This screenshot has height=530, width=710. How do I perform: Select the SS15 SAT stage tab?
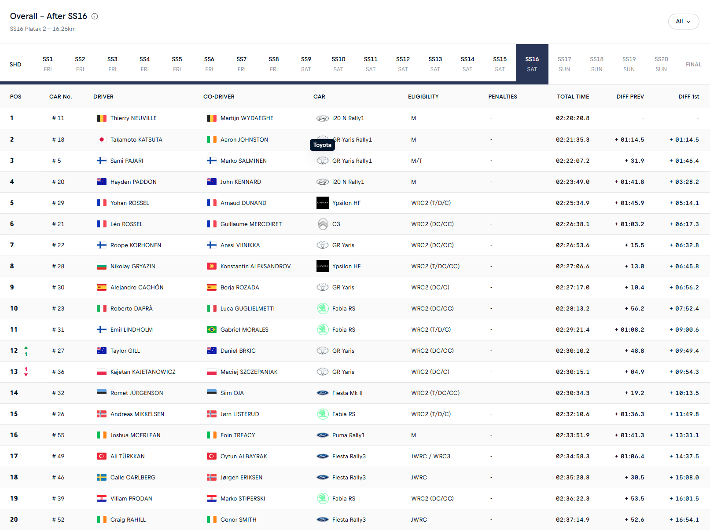point(500,64)
